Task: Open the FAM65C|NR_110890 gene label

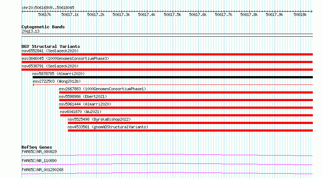Action: click(x=39, y=161)
